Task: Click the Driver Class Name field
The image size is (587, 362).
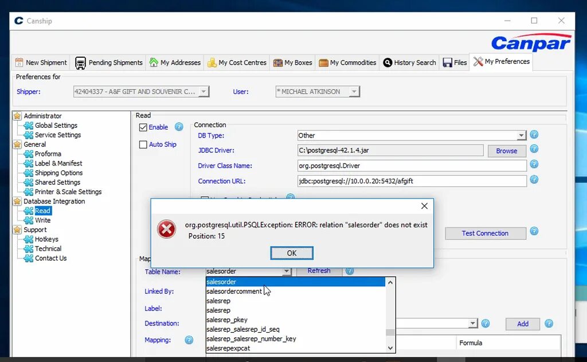Action: 412,166
